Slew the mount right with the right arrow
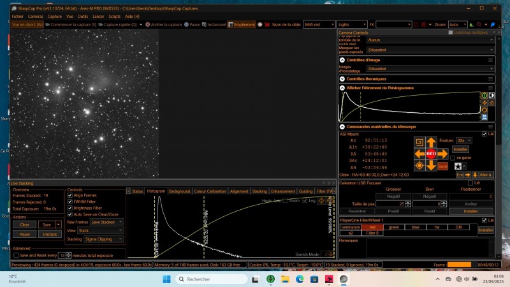This screenshot has width=510, height=287. coord(442,154)
